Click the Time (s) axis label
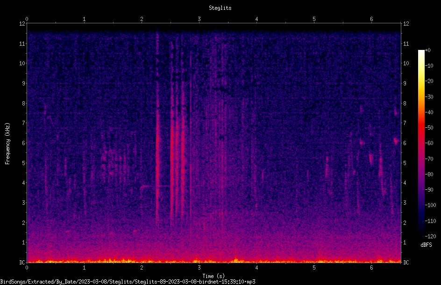441x285 pixels. (213, 276)
